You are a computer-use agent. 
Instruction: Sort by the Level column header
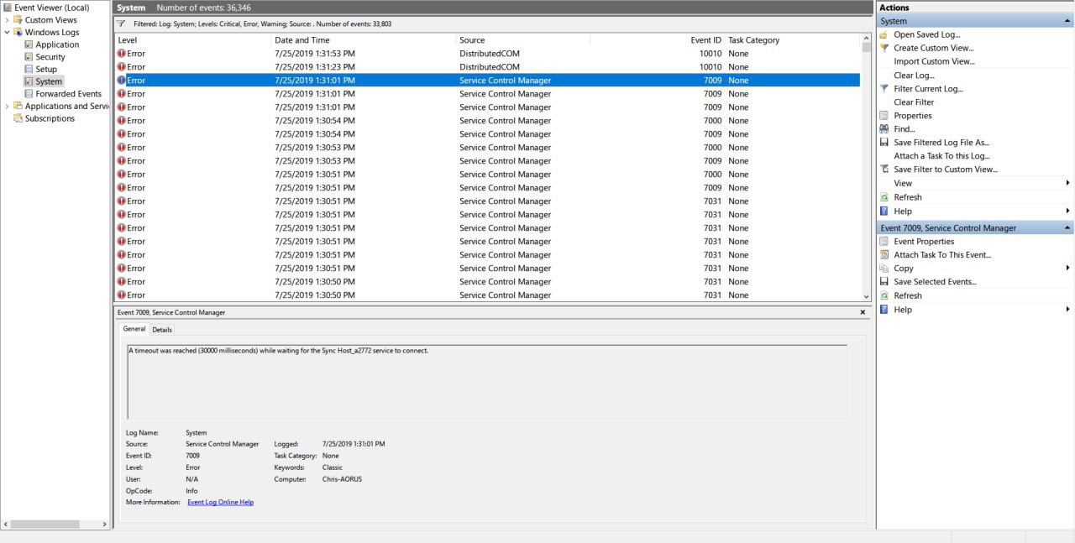[x=193, y=39]
